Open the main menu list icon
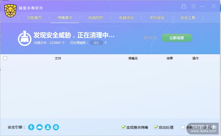 (193, 6)
